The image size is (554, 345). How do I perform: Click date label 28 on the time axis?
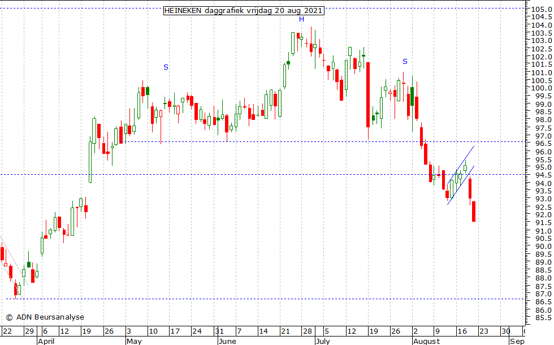pos(308,331)
